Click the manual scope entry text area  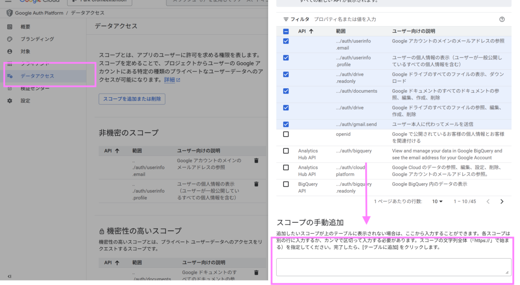[393, 266]
